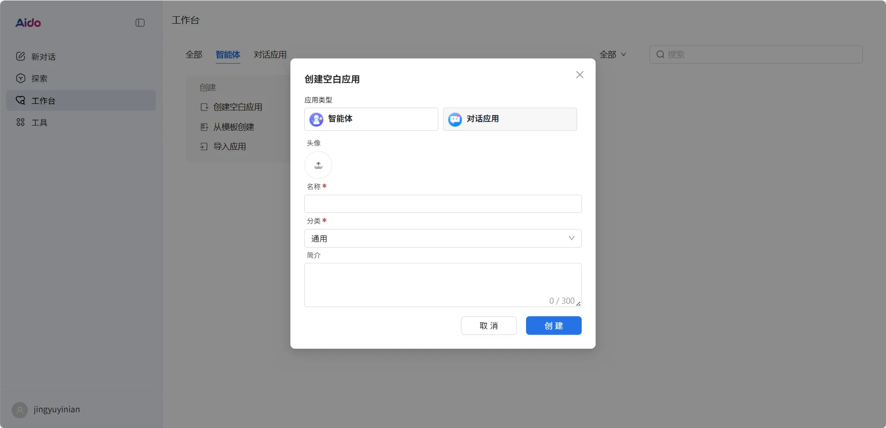Screen dimensions: 886x428
Task: Select the 工作台 workspace icon
Action: tap(21, 100)
